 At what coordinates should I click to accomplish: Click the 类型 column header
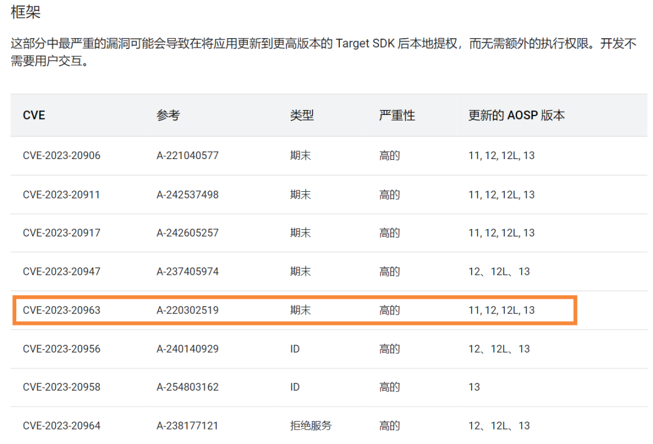302,116
